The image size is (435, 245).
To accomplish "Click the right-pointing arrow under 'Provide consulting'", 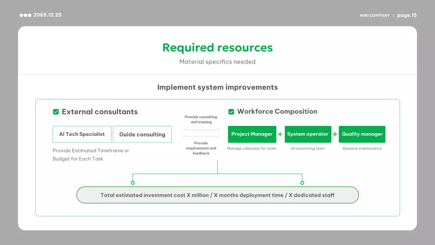I will point(201,130).
